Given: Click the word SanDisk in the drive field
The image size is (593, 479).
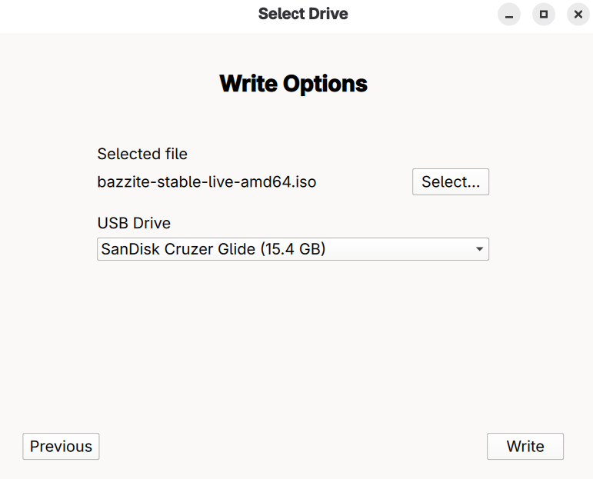Looking at the screenshot, I should pos(131,249).
